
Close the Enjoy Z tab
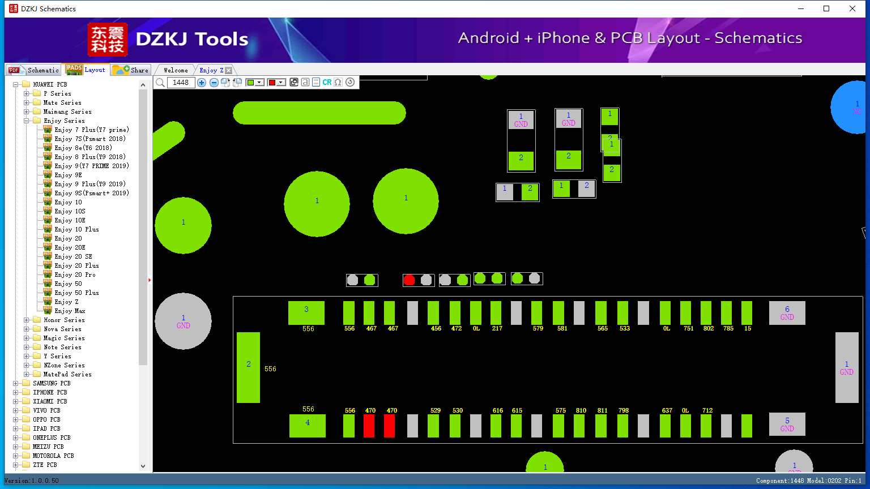(228, 70)
